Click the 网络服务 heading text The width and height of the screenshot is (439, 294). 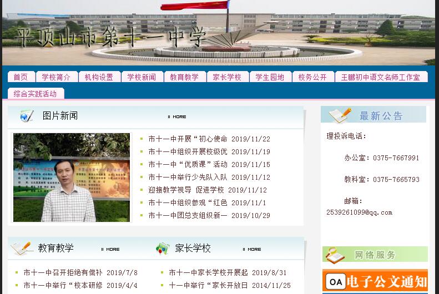[x=375, y=255]
